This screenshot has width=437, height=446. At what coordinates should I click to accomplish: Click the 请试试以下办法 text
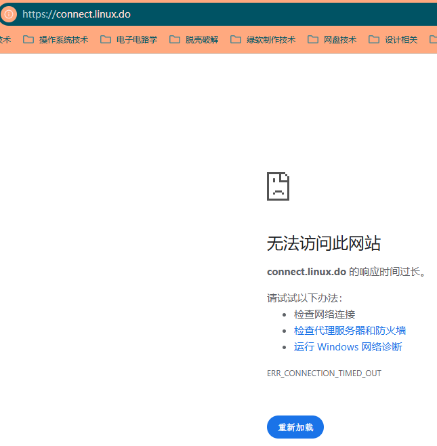tap(304, 298)
